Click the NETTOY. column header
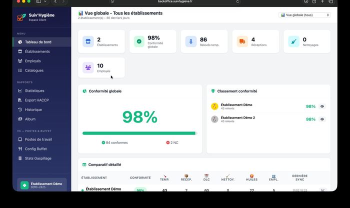 227,178
